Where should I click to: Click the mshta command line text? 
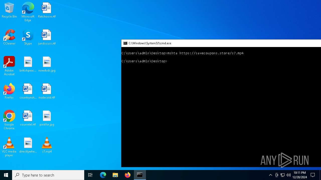(205, 53)
